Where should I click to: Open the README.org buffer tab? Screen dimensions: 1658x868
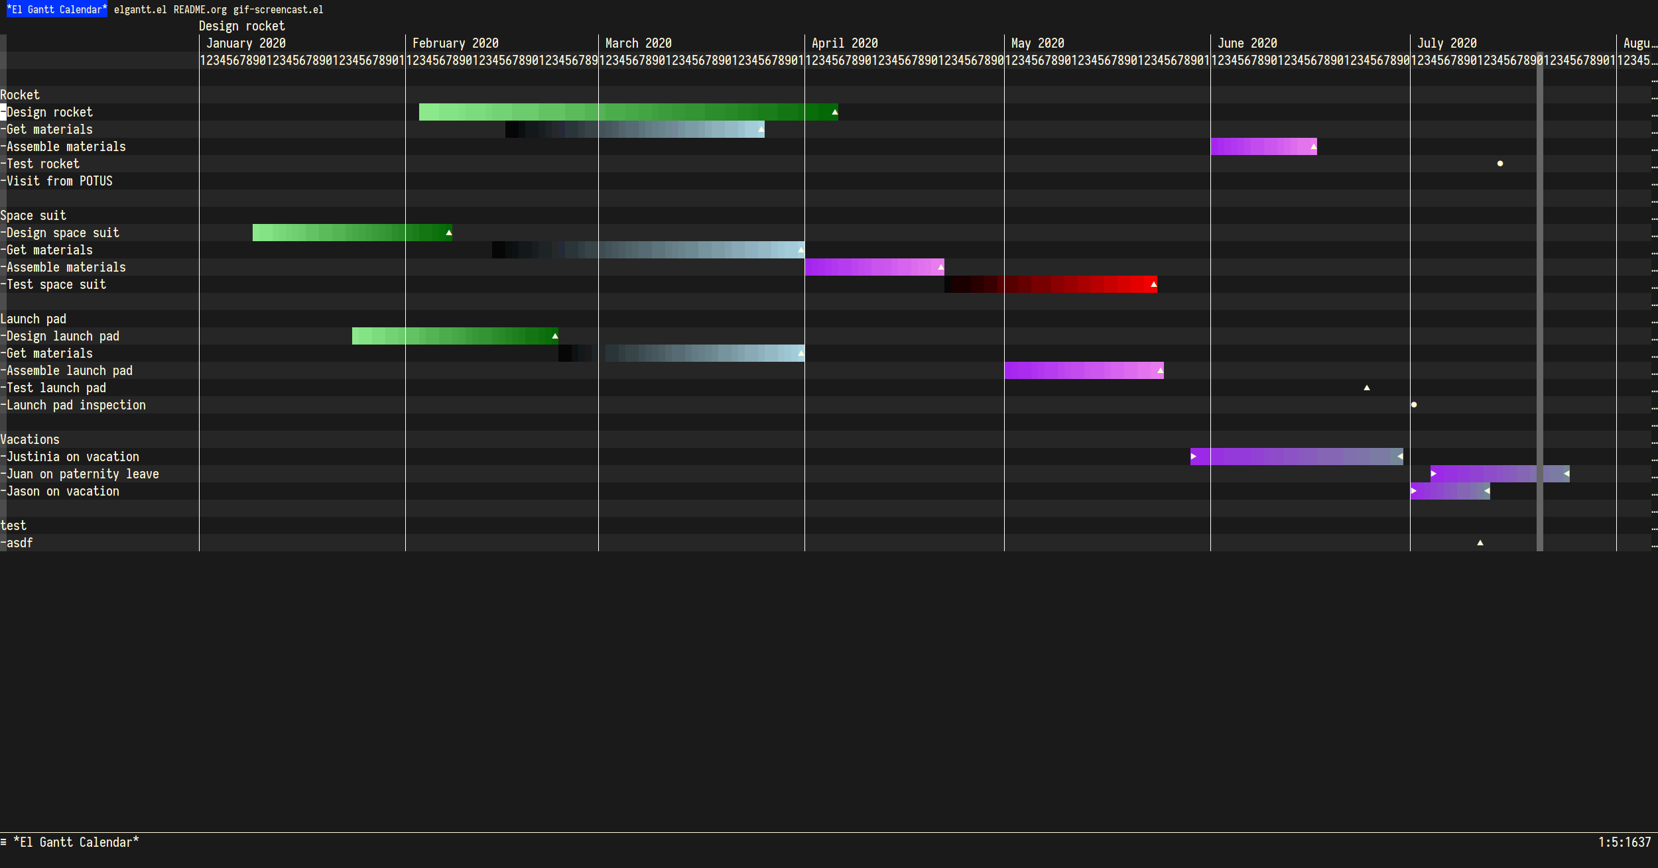200,9
